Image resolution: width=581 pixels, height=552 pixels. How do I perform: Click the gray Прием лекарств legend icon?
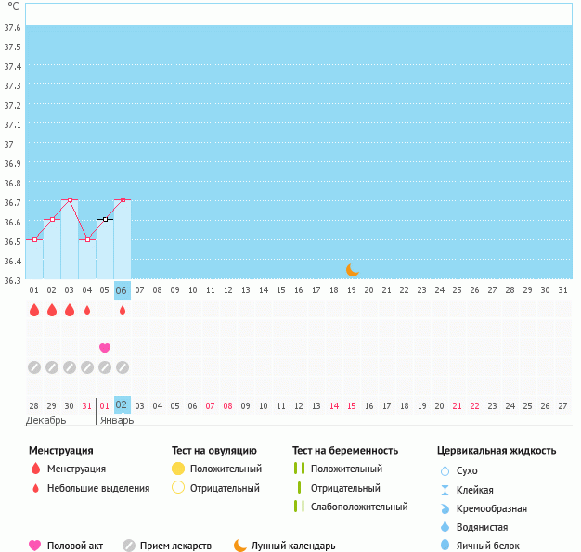click(129, 546)
